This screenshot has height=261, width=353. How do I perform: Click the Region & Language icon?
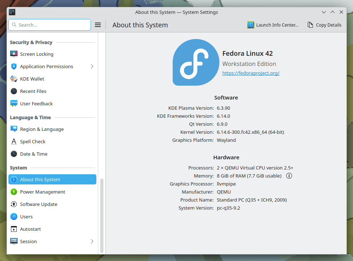pos(14,129)
